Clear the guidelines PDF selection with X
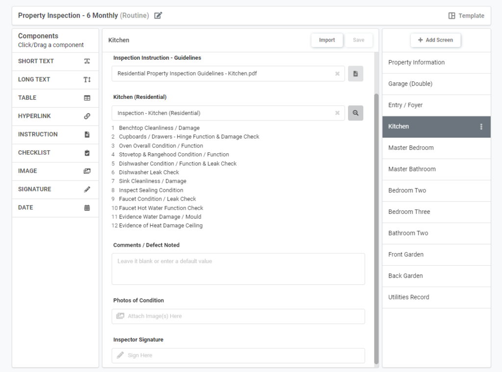This screenshot has width=502, height=372. click(x=337, y=74)
